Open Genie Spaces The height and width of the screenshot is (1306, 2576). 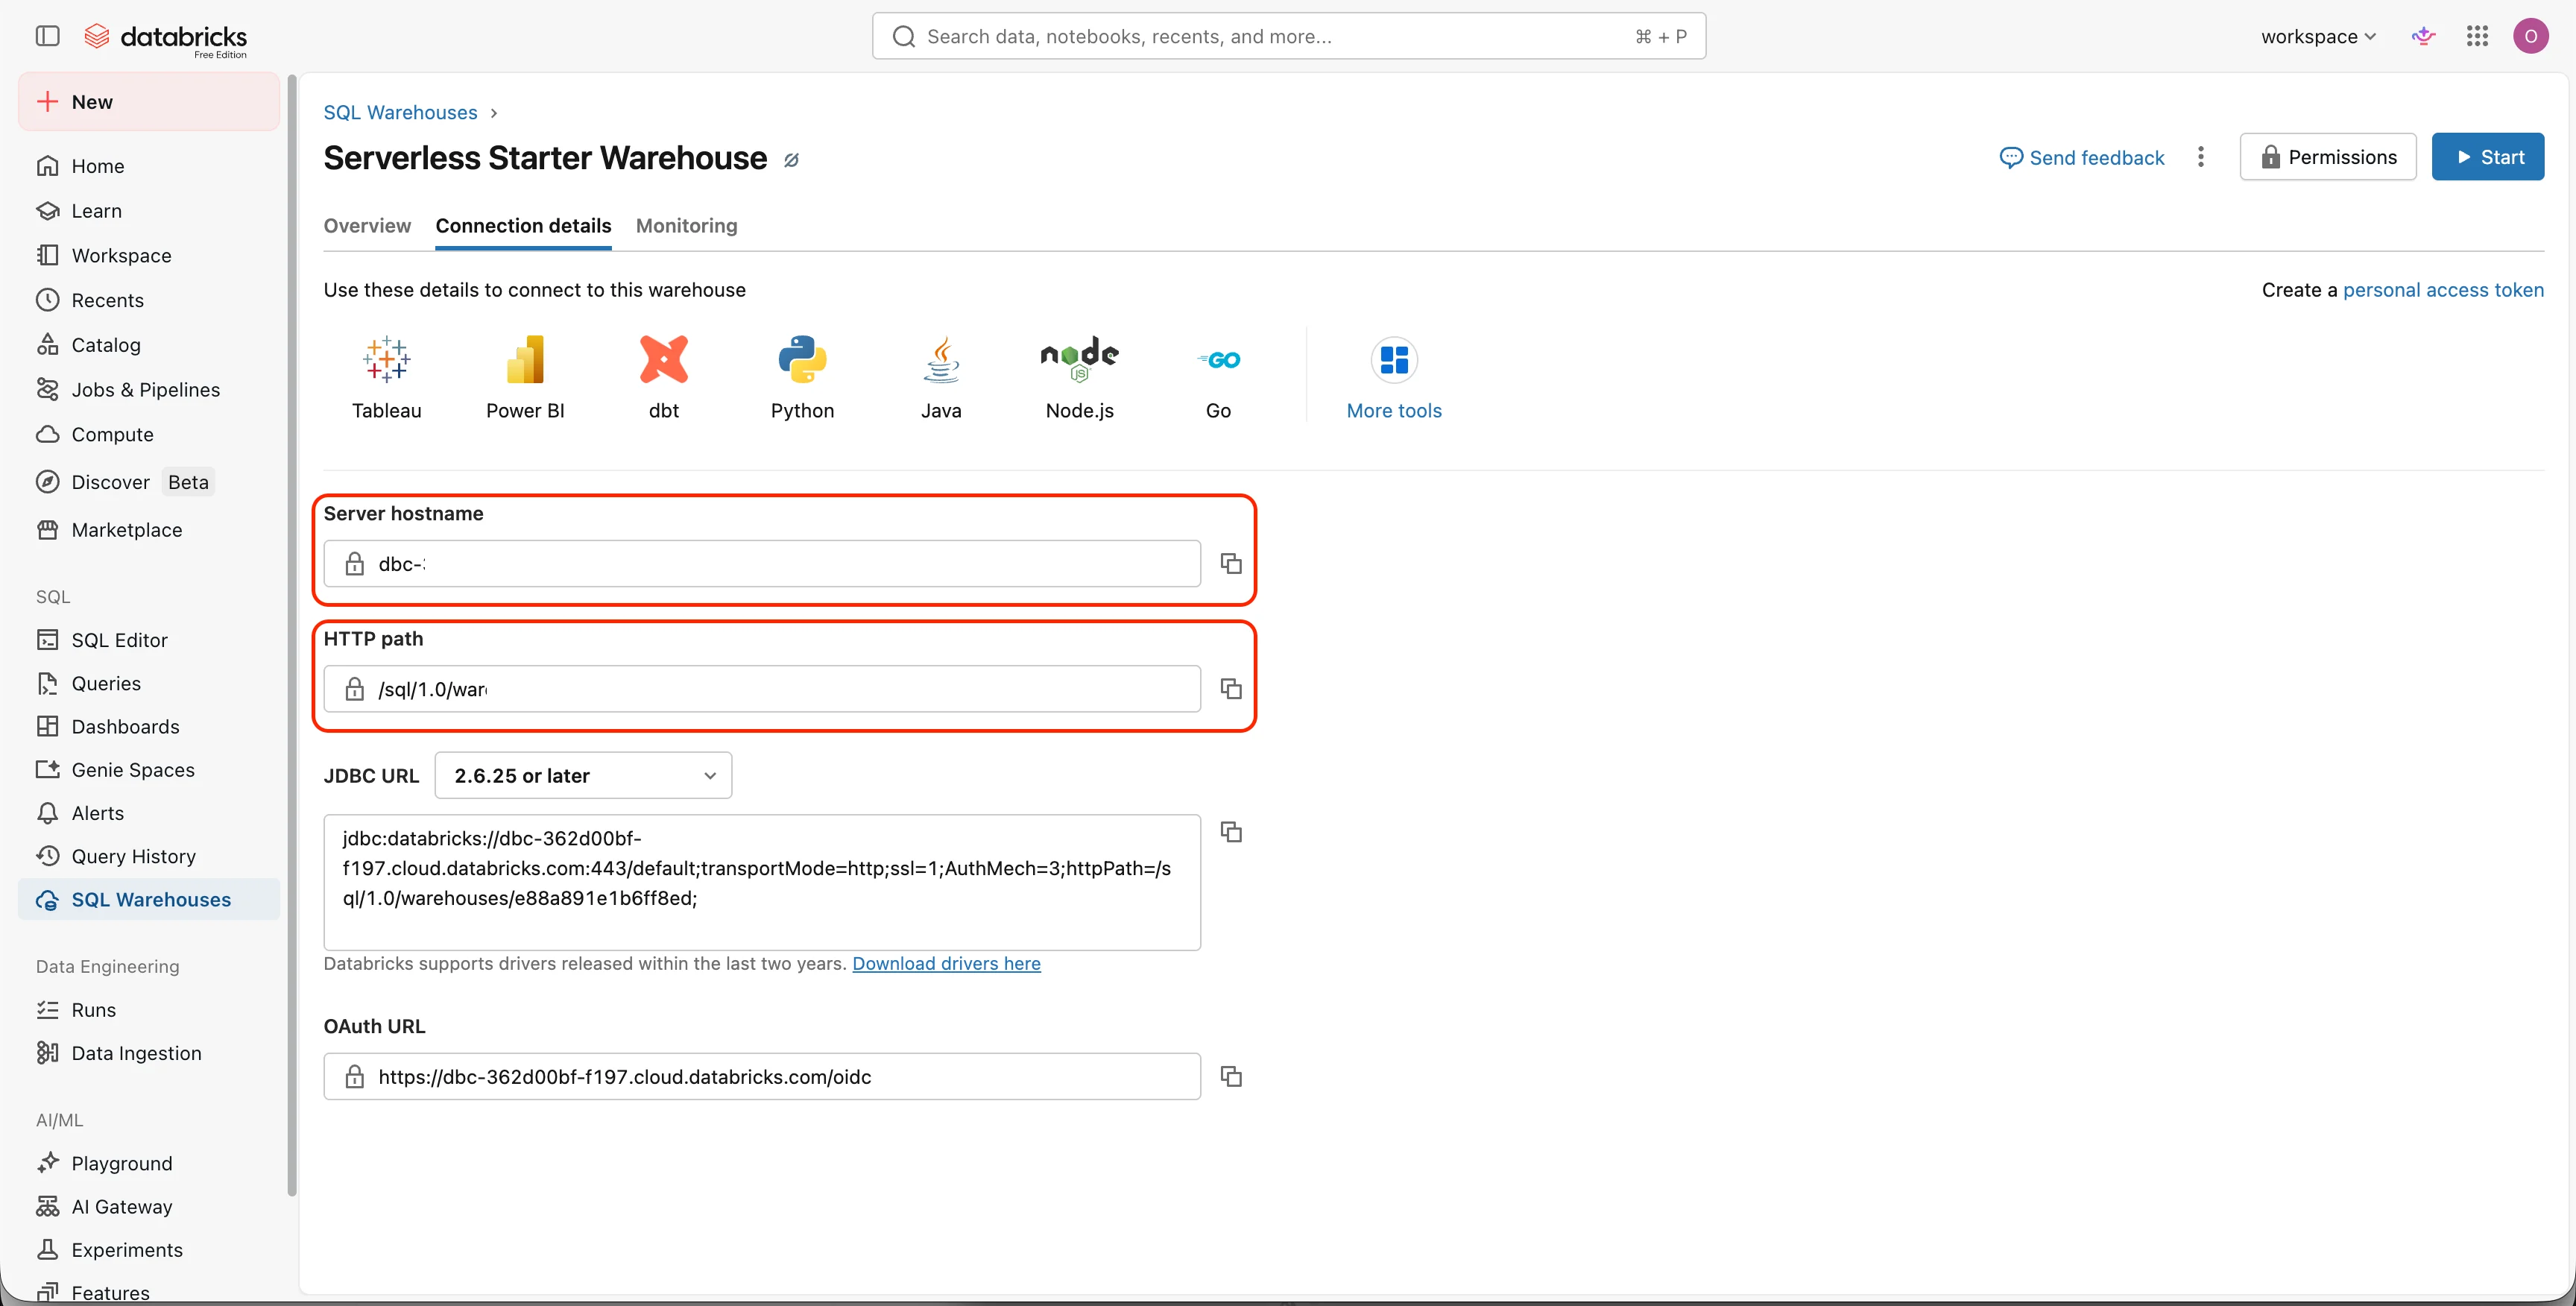(x=148, y=770)
